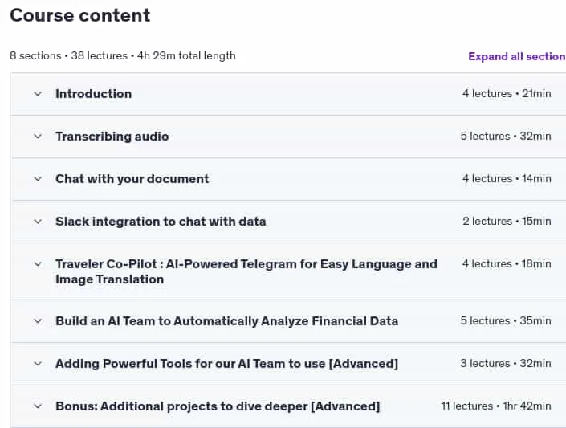Screen dimensions: 566x428
Task: Click the 11 lectures 1hr 42min label
Action: [496, 406]
